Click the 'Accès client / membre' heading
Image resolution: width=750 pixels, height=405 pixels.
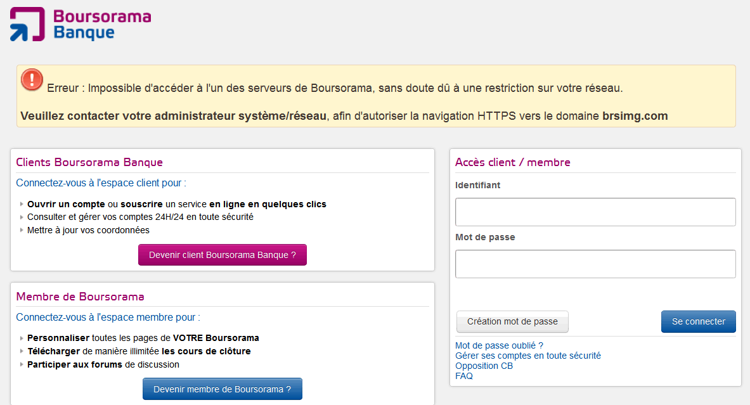512,162
